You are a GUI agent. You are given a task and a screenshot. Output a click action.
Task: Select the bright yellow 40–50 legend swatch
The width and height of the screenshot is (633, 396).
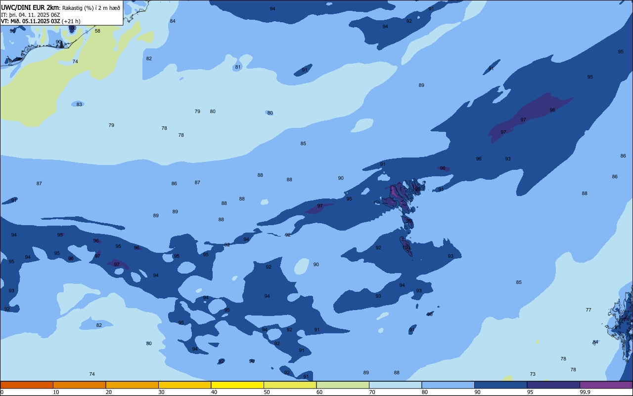[237, 385]
